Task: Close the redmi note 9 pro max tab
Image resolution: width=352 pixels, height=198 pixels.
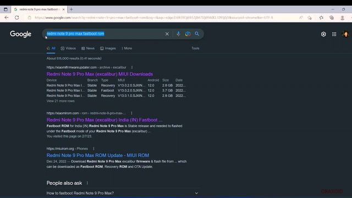Action: pyautogui.click(x=64, y=9)
